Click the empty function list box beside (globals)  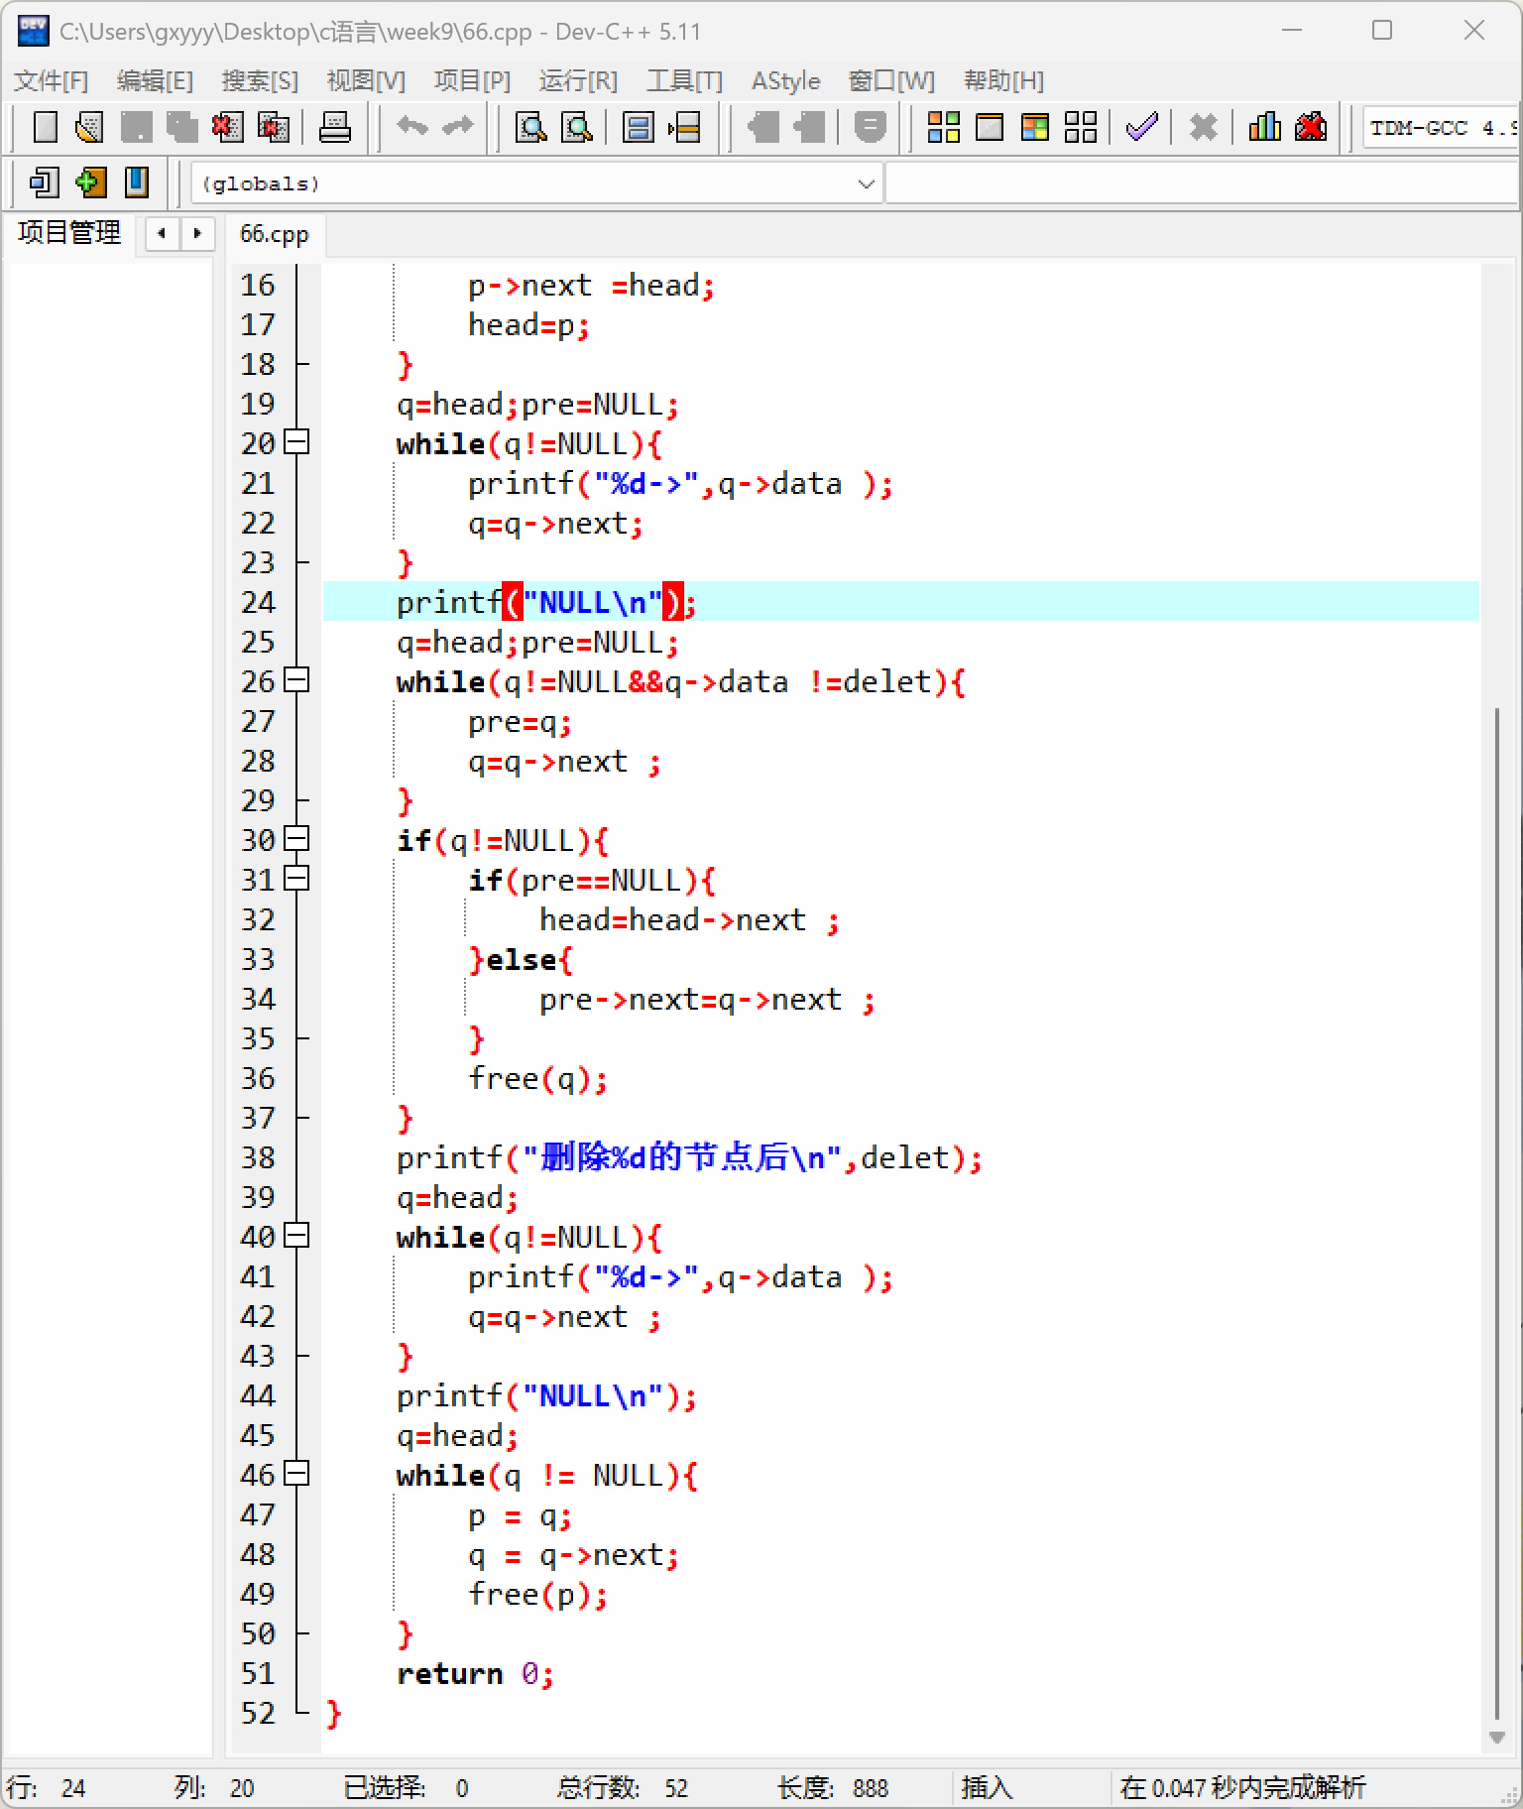pos(1203,183)
